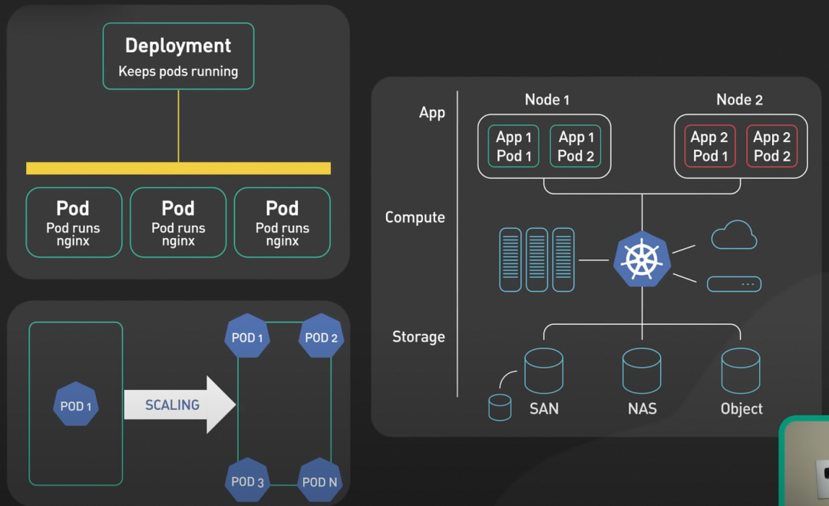The image size is (829, 506).
Task: Select the single POD 1 hexagon before scaling
Action: pyautogui.click(x=75, y=405)
